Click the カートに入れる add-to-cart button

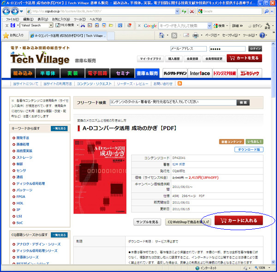click(x=239, y=220)
